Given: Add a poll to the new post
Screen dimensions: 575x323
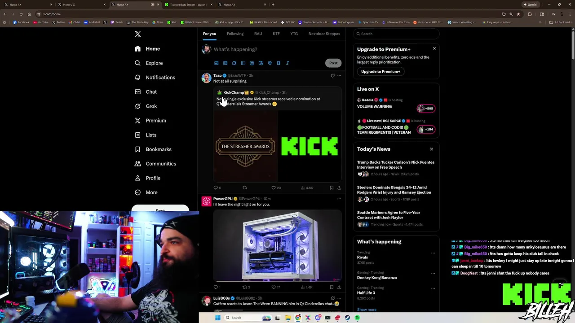Looking at the screenshot, I should coord(243,63).
